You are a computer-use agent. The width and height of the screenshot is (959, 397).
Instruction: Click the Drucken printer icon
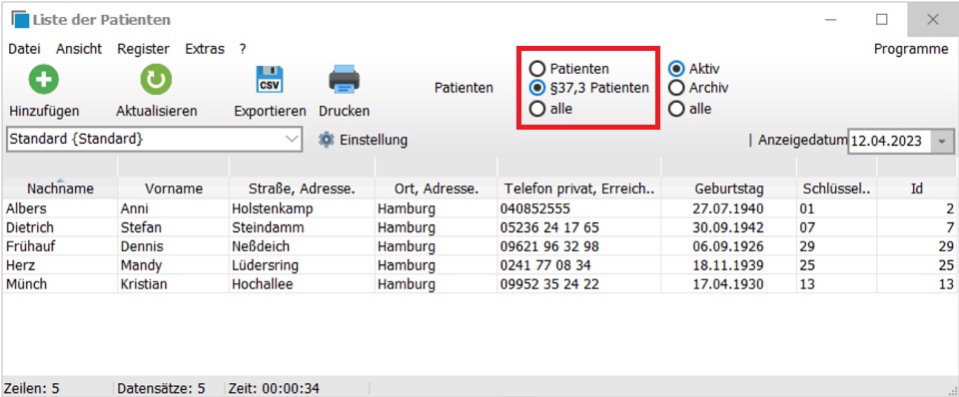[345, 80]
